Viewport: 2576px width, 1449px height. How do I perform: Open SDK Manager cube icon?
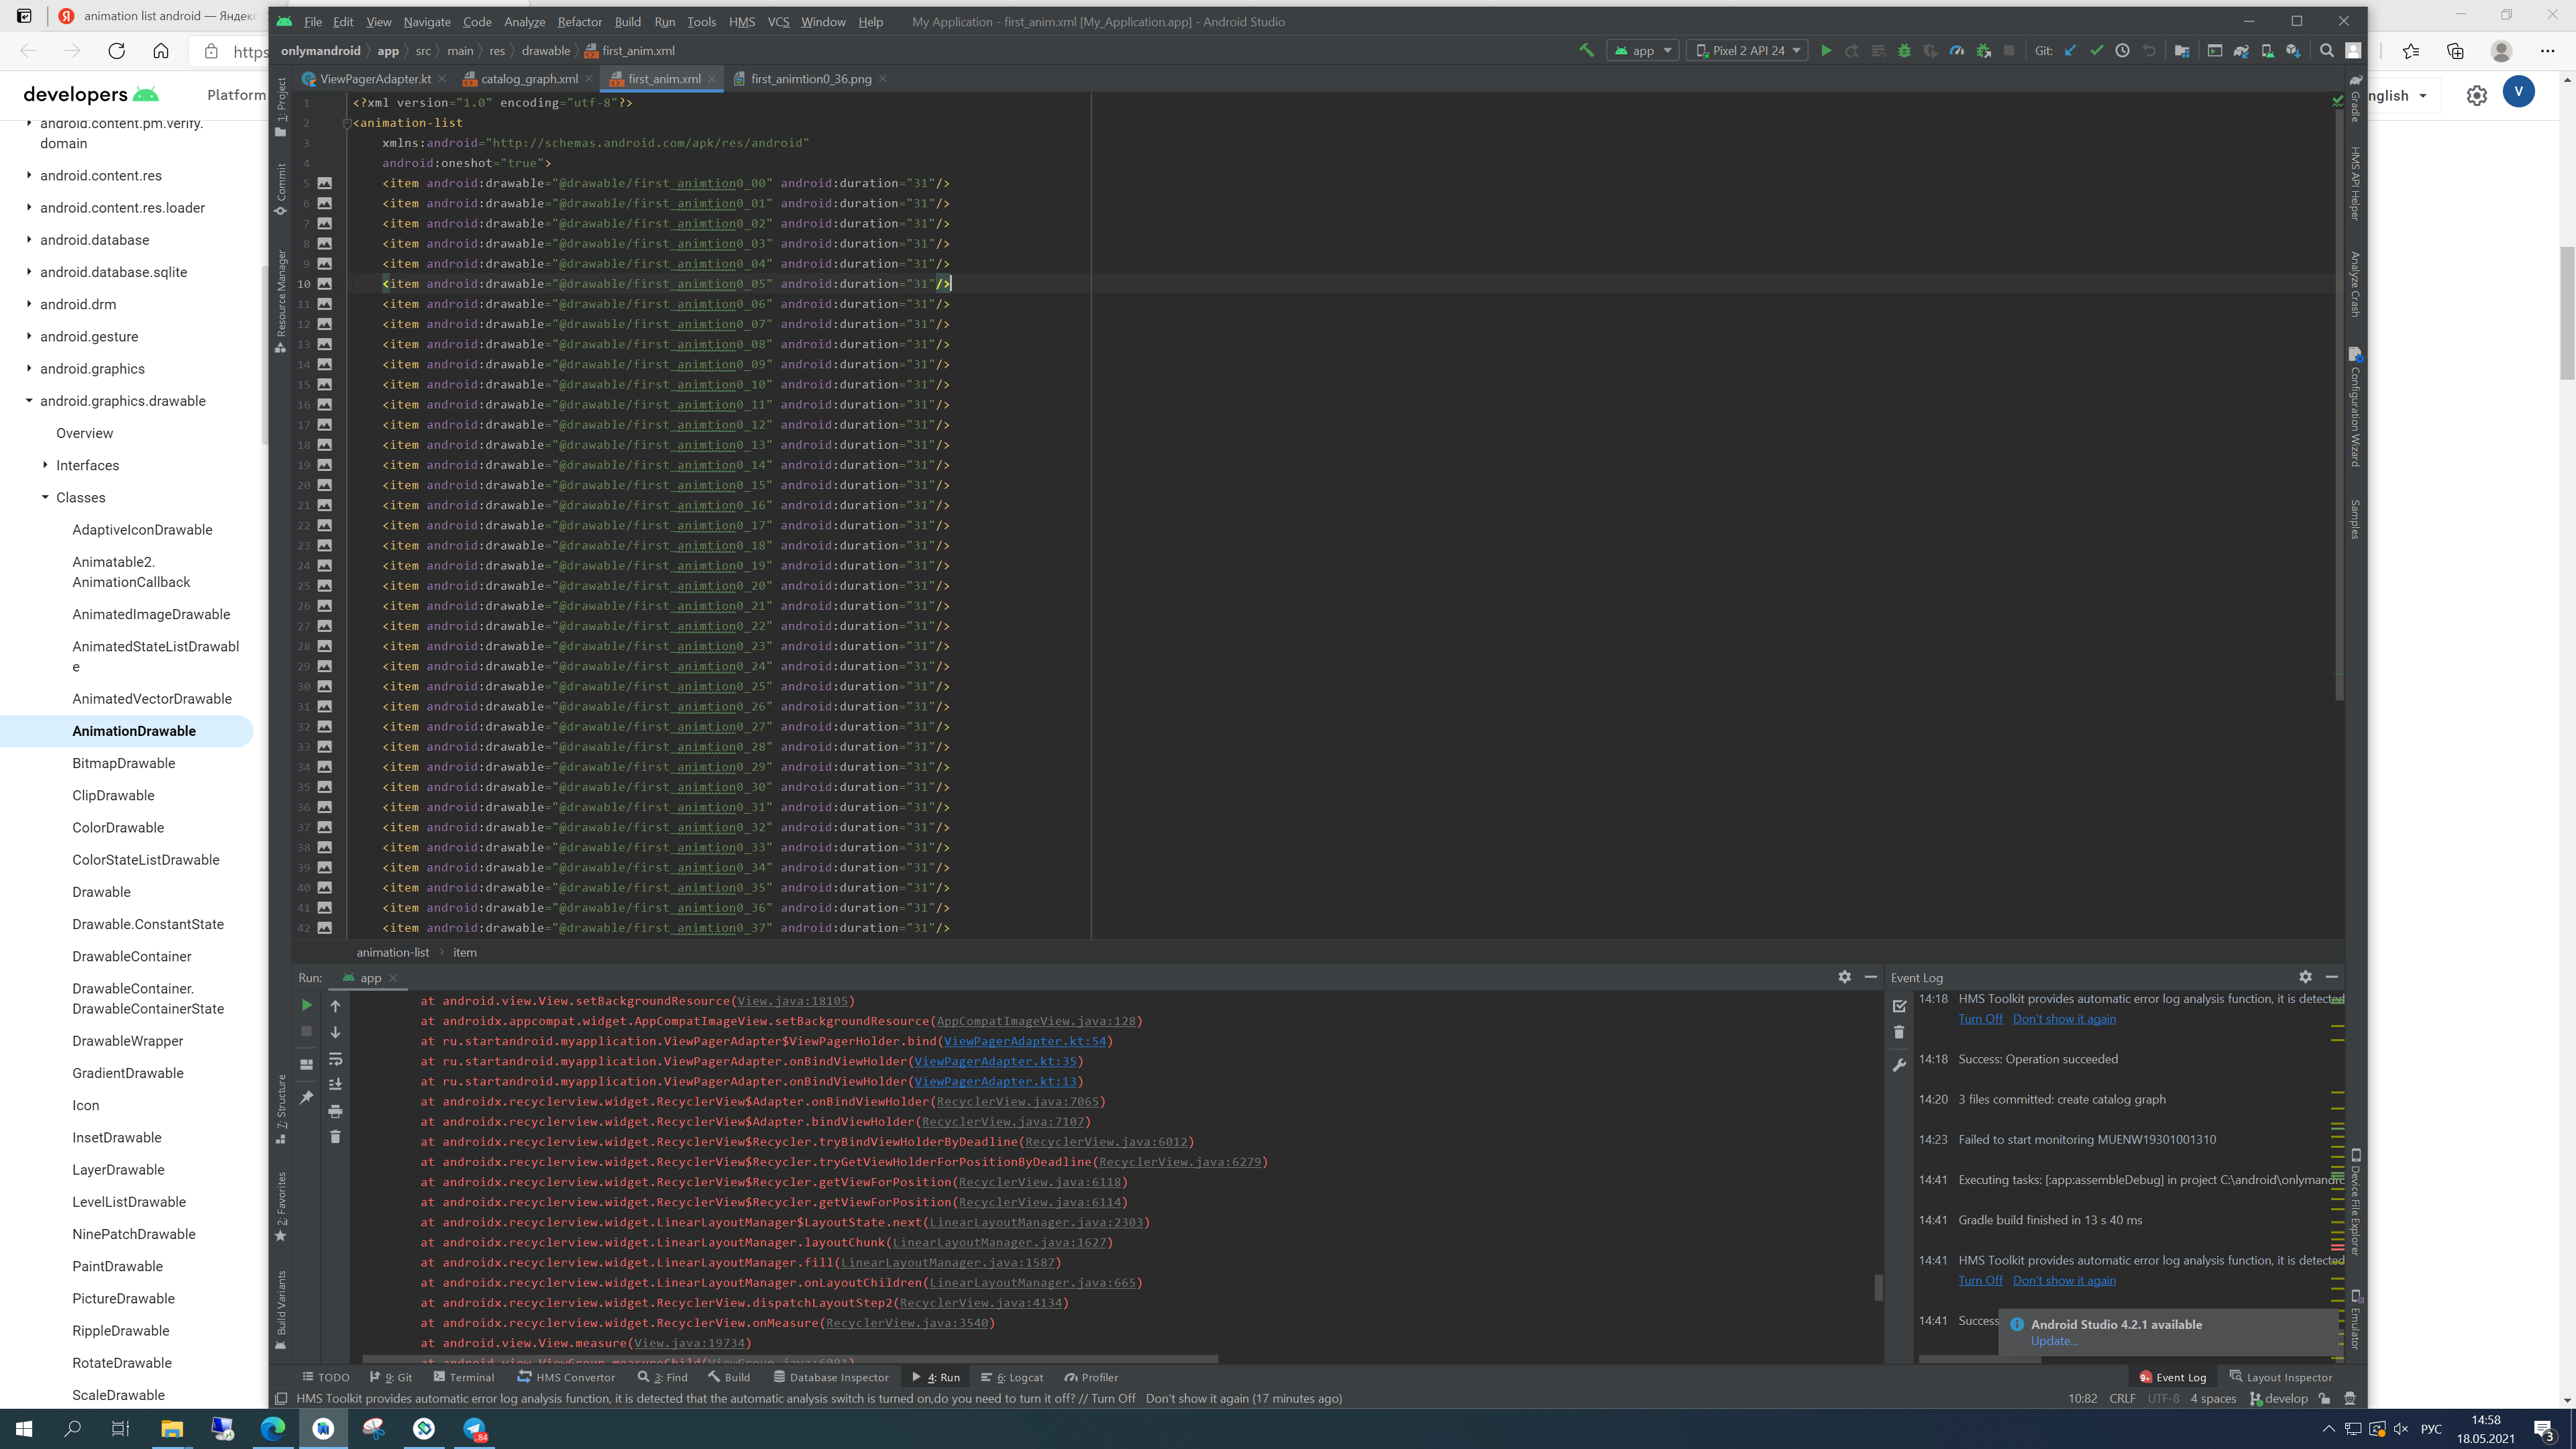coord(2293,50)
